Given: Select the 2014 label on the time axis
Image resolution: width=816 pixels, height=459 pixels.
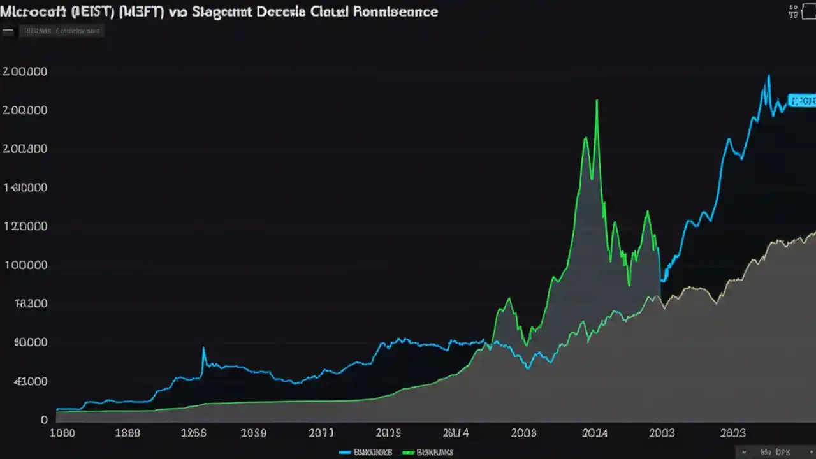Looking at the screenshot, I should pyautogui.click(x=595, y=433).
